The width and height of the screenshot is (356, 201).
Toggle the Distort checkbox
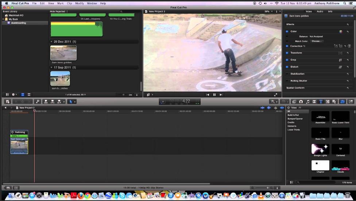(287, 67)
